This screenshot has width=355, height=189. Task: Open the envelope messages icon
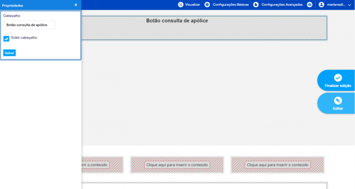tap(309, 4)
